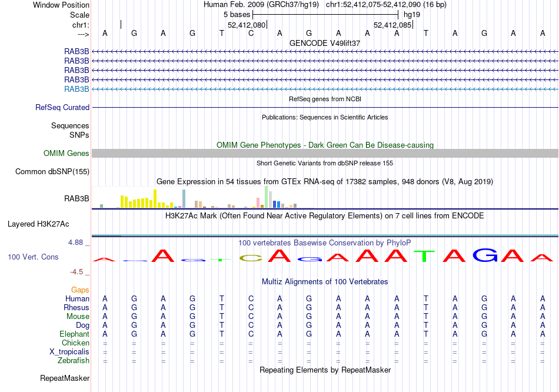The image size is (559, 392).
Task: Click the Rhesus species label
Action: [76, 308]
